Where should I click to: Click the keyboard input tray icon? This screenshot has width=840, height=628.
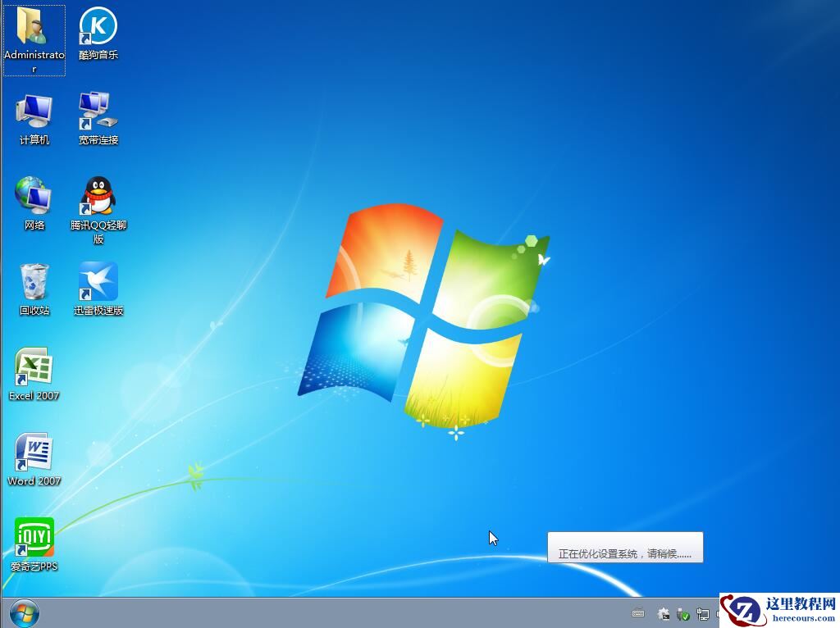click(x=638, y=613)
